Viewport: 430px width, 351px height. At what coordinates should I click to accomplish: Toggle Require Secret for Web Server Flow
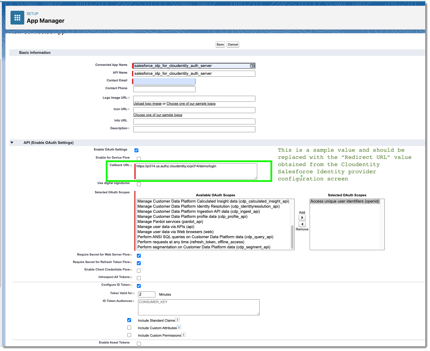[139, 256]
